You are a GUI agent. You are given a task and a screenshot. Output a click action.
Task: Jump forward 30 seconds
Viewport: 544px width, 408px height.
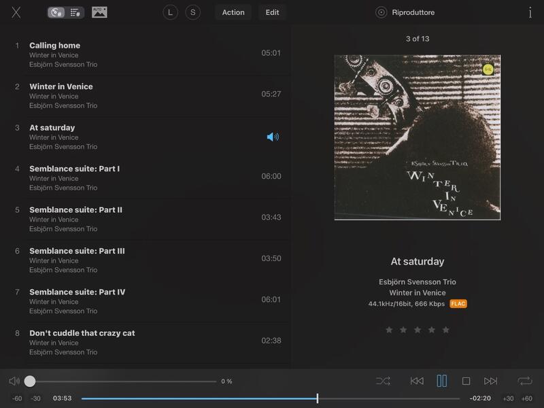[508, 398]
